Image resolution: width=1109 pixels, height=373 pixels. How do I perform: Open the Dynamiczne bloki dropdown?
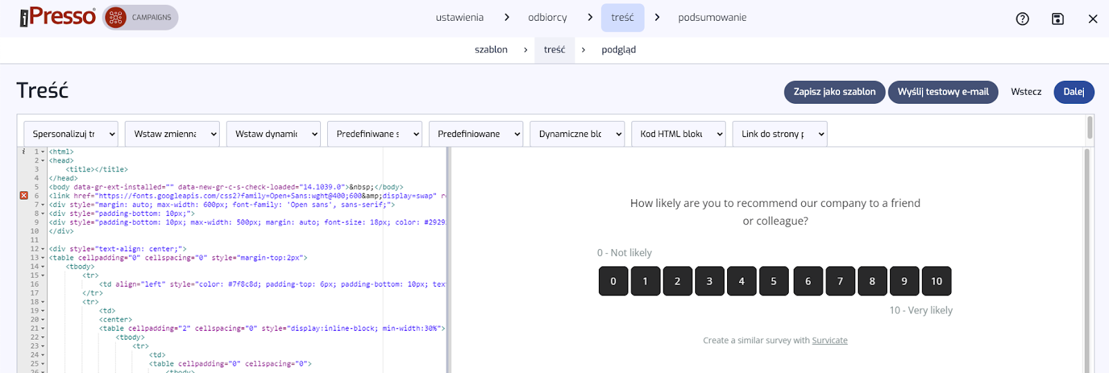pyautogui.click(x=577, y=134)
